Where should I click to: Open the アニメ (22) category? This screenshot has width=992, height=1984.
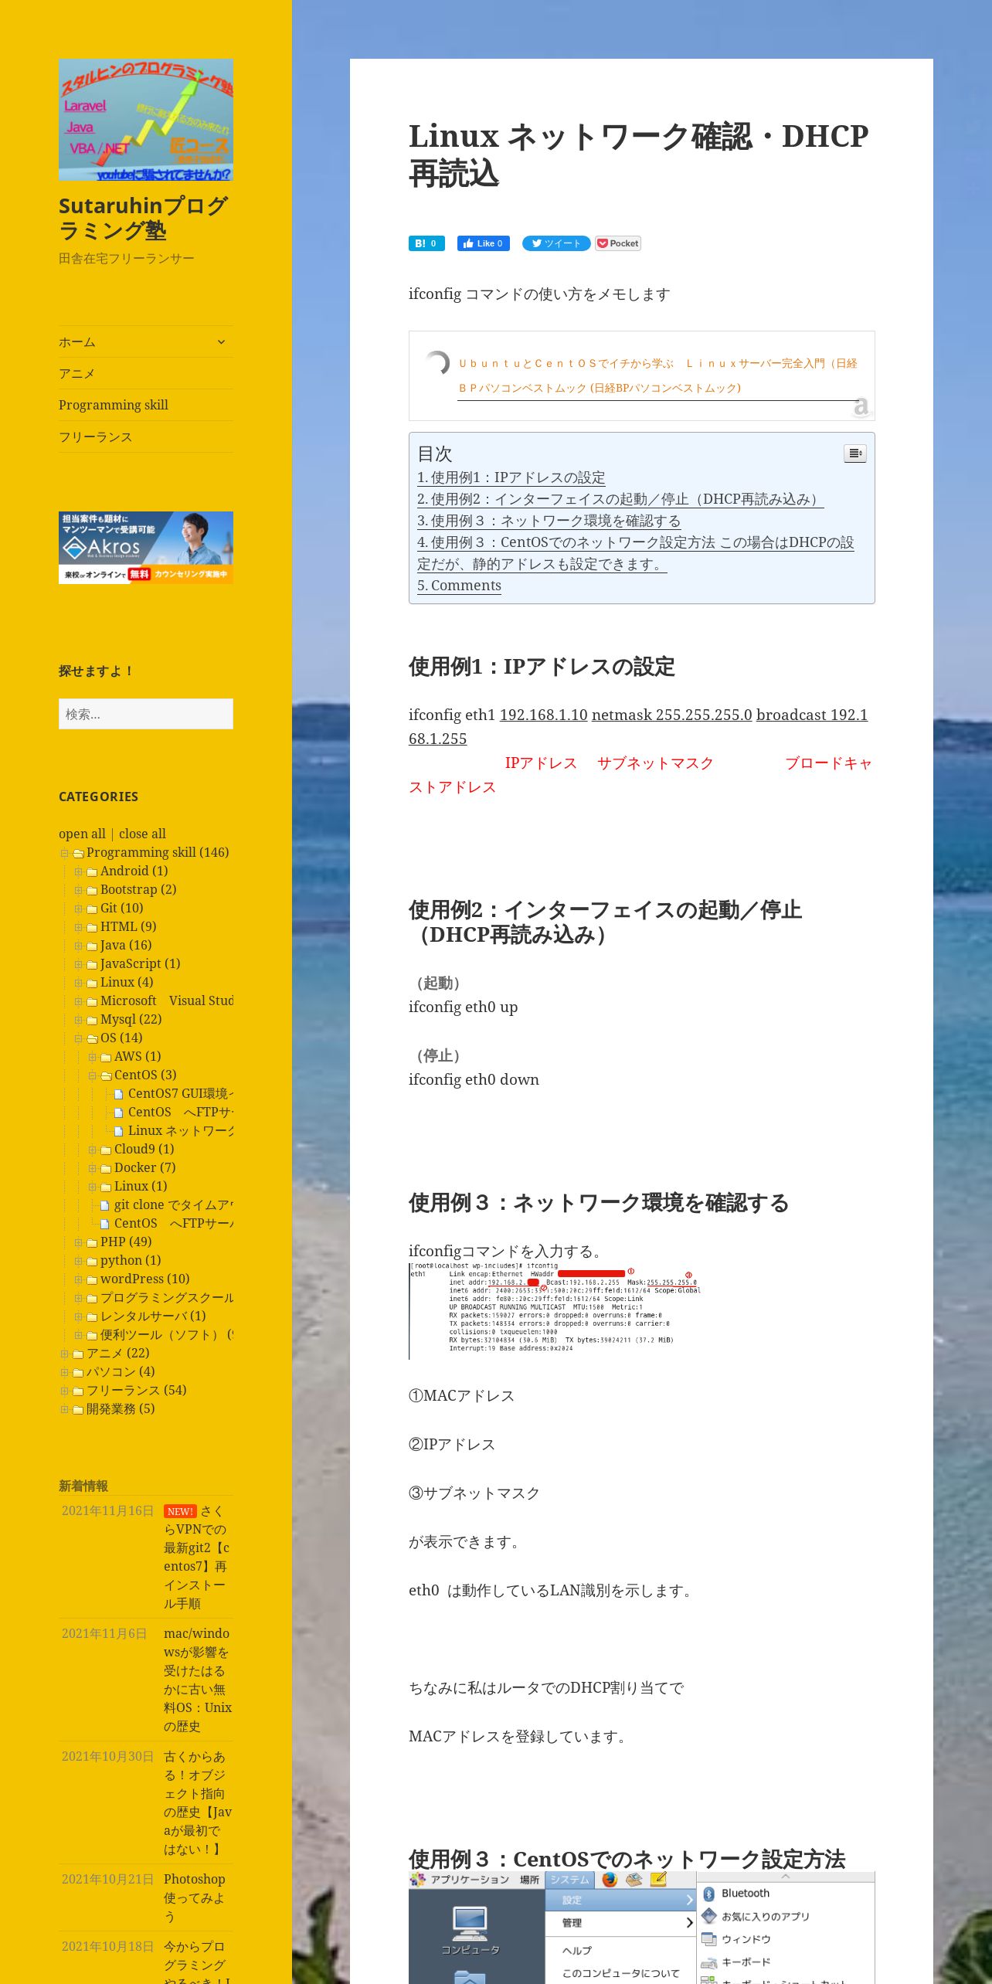click(x=117, y=1353)
